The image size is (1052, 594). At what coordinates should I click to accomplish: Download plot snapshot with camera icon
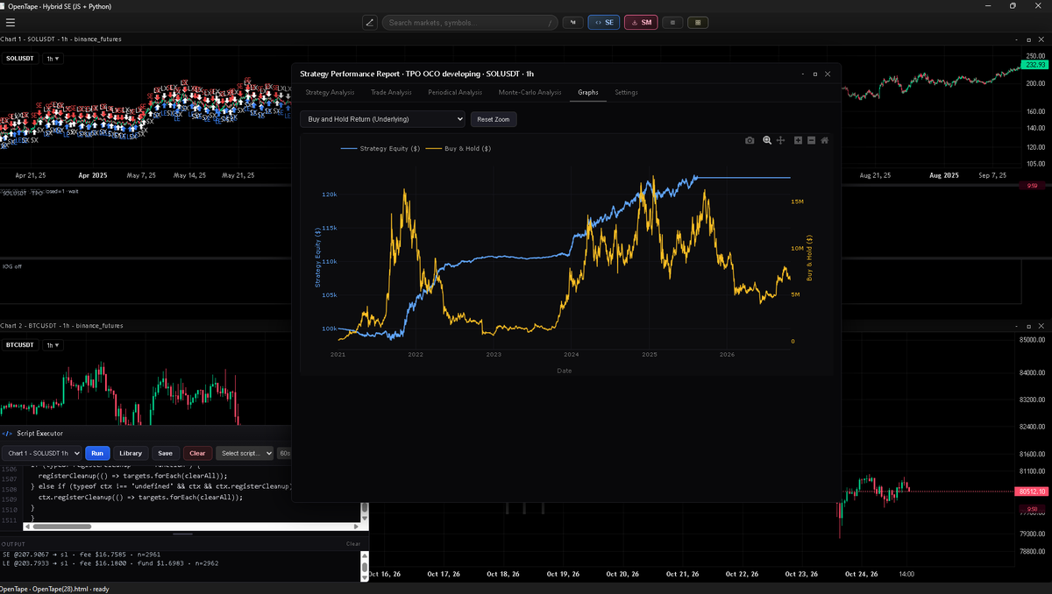click(x=750, y=140)
